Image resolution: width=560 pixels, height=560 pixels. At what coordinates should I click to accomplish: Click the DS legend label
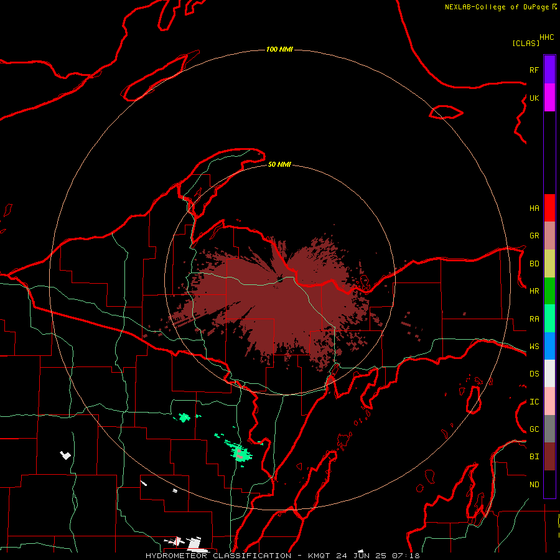534,374
